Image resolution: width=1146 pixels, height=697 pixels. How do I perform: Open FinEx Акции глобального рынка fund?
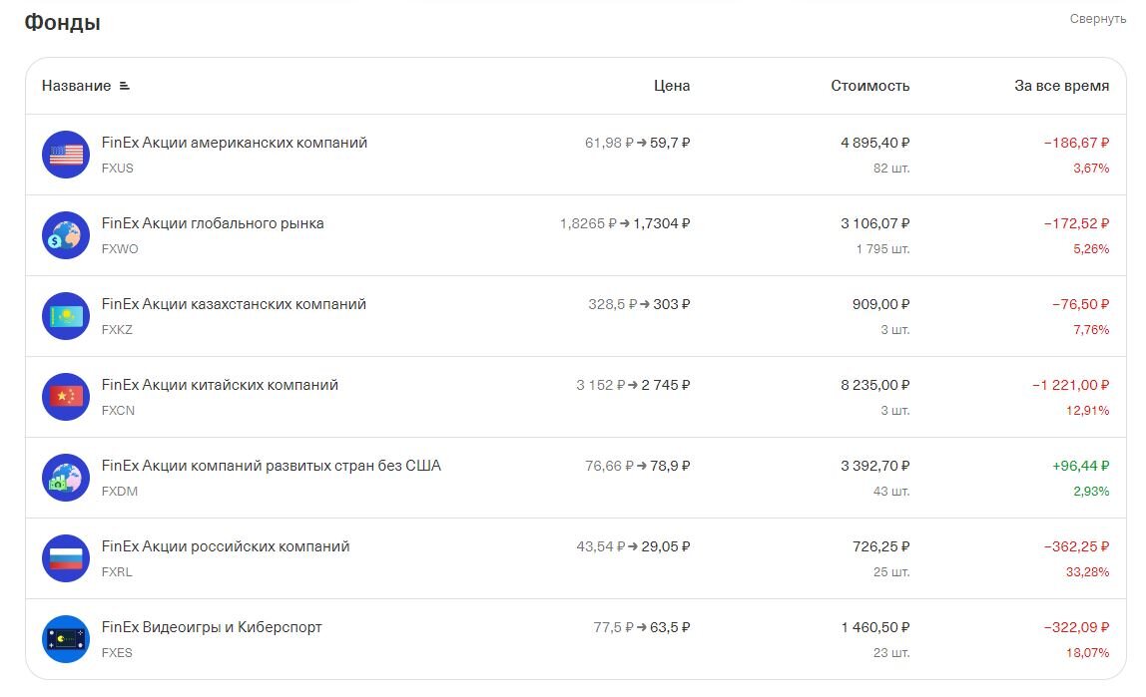213,223
